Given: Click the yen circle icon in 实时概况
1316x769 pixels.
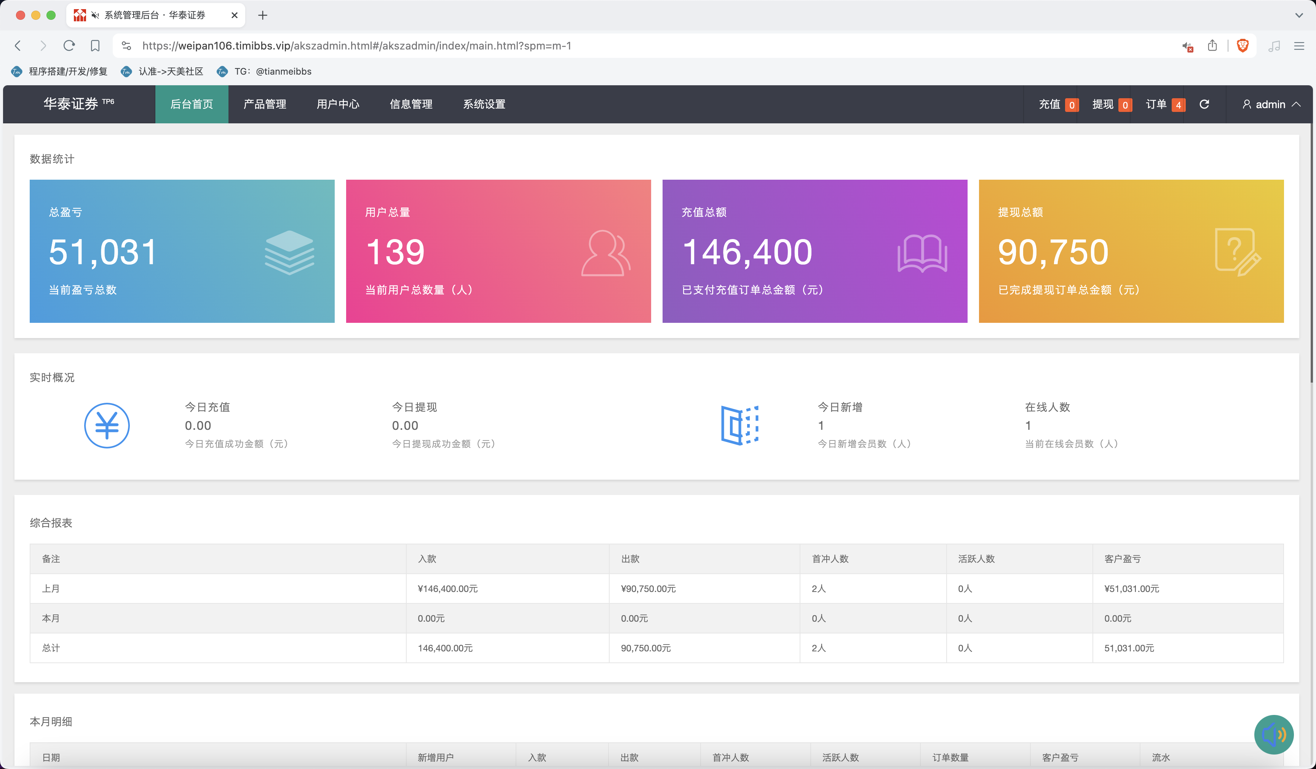Looking at the screenshot, I should (107, 426).
